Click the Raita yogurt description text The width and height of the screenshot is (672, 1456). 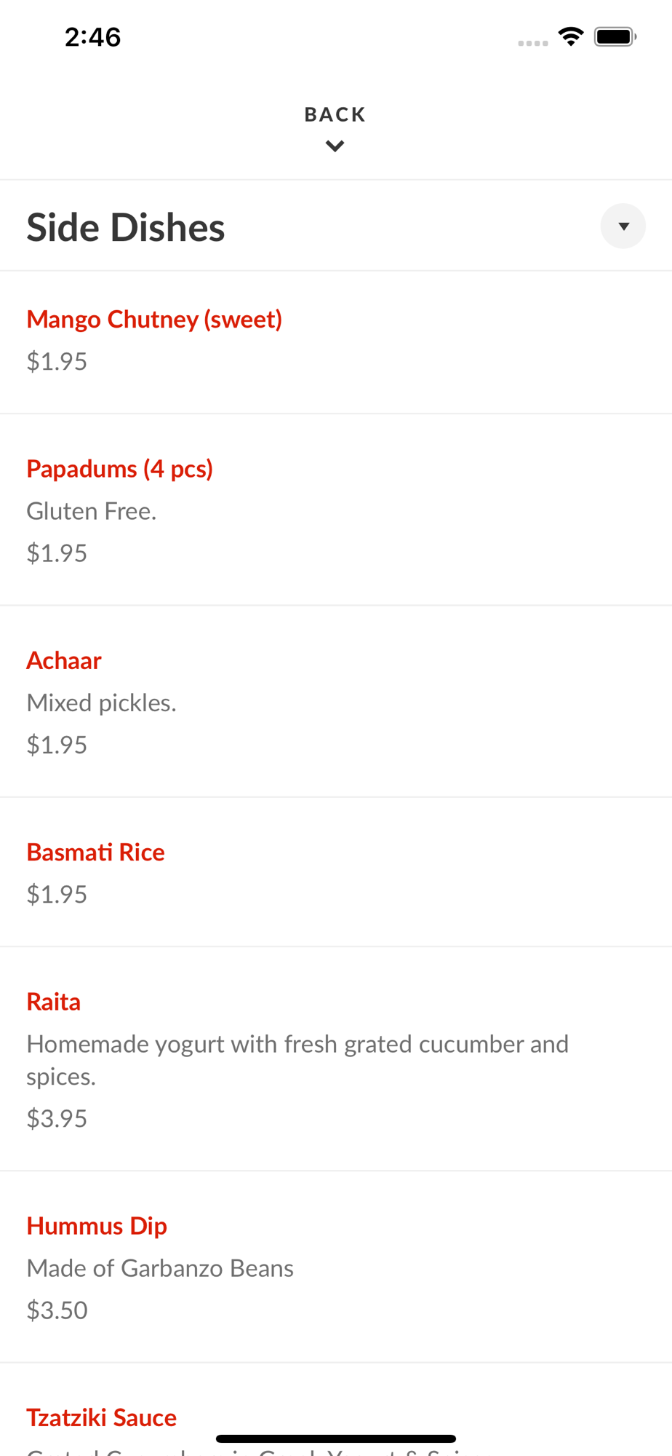click(x=297, y=1060)
